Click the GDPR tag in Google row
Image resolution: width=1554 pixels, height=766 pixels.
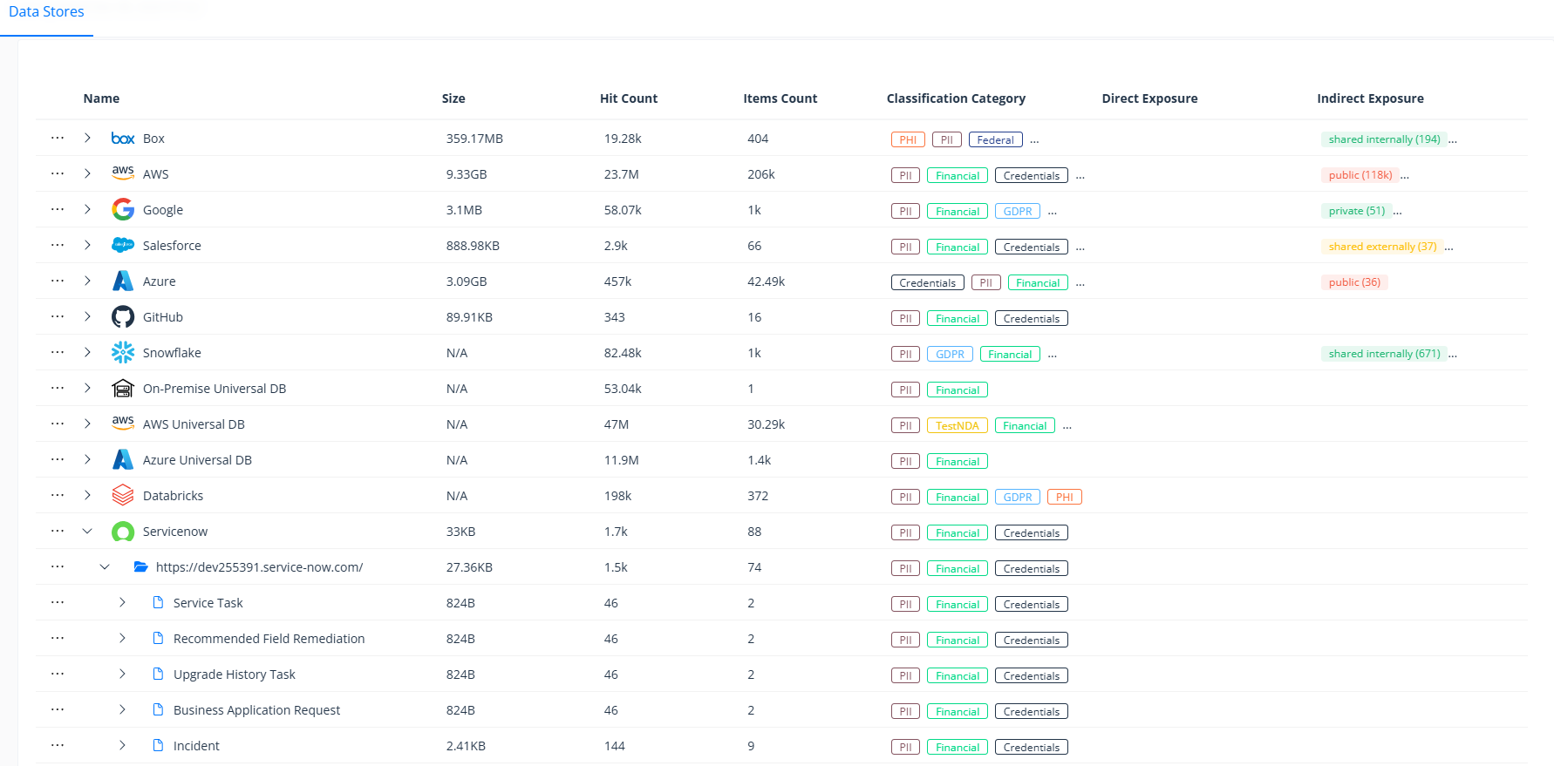(x=1018, y=211)
